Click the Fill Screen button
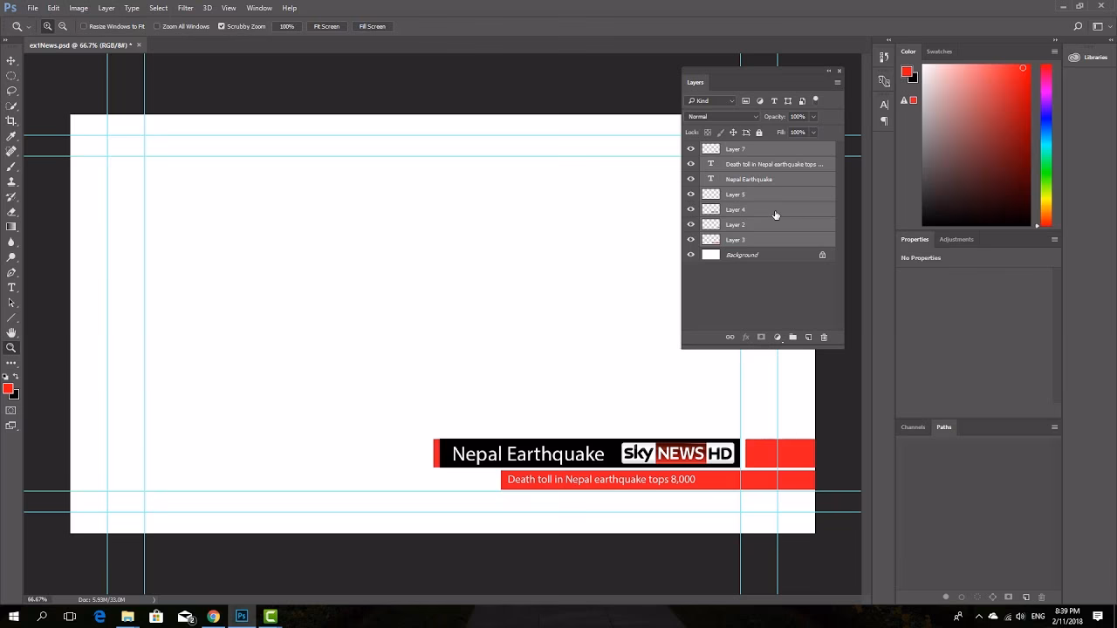This screenshot has height=628, width=1117. pyautogui.click(x=372, y=26)
